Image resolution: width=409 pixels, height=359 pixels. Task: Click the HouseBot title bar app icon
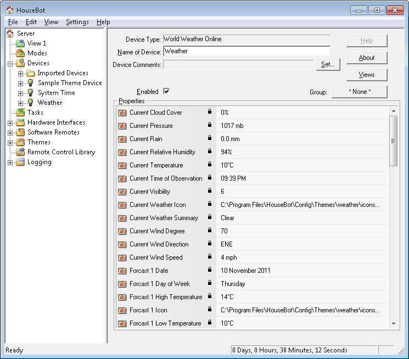[10, 10]
